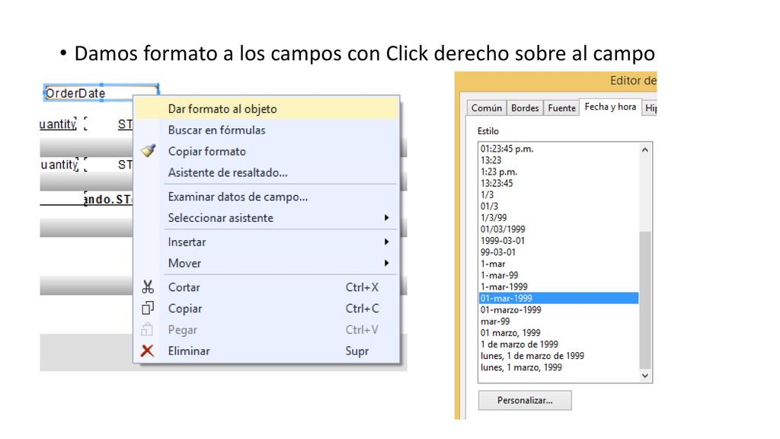
Task: Switch to the Común tab
Action: [487, 108]
